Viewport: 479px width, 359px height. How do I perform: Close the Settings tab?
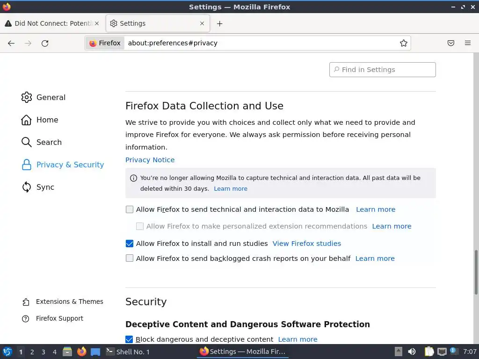202,23
